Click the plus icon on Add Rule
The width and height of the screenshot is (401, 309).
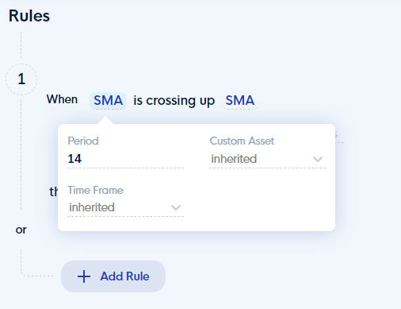tap(84, 276)
